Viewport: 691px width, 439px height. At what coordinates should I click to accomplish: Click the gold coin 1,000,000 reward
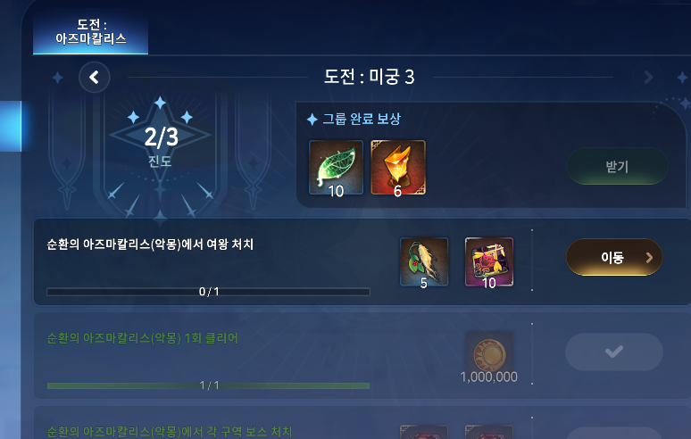(x=488, y=358)
